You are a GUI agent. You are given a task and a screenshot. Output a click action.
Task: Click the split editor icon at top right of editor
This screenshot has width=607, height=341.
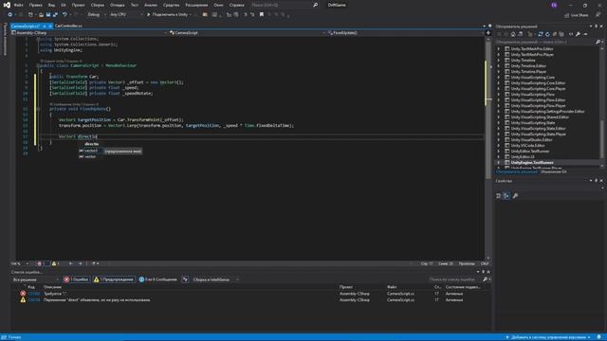[487, 33]
